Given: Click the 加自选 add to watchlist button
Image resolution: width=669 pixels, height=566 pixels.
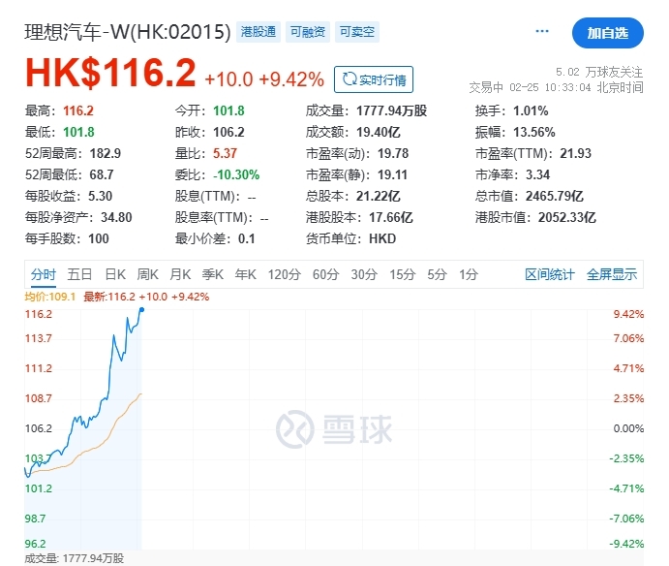Looking at the screenshot, I should (607, 33).
